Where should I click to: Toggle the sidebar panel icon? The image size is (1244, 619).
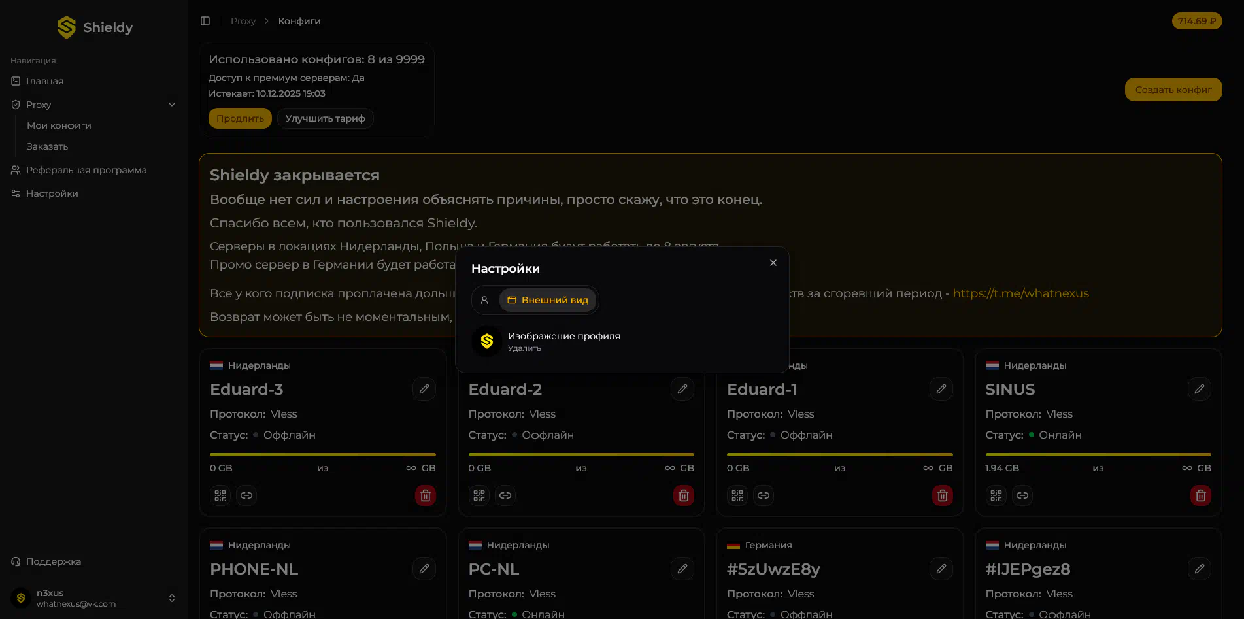tap(205, 21)
